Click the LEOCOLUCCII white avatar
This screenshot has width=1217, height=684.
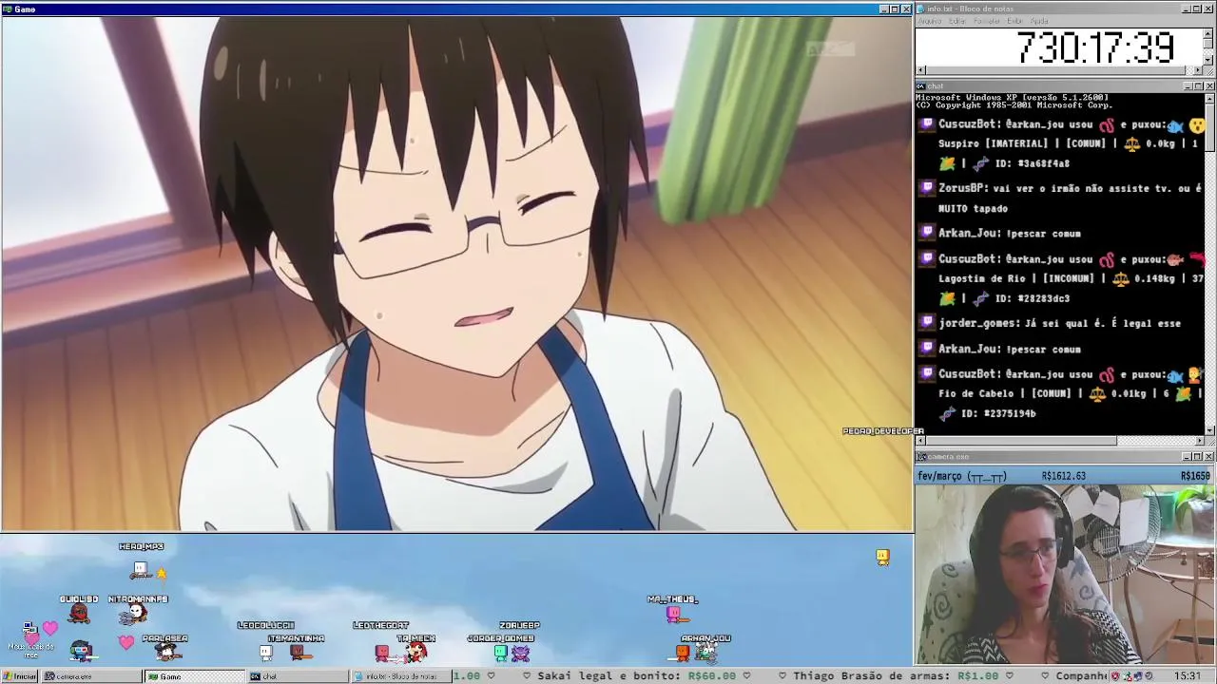tap(266, 652)
